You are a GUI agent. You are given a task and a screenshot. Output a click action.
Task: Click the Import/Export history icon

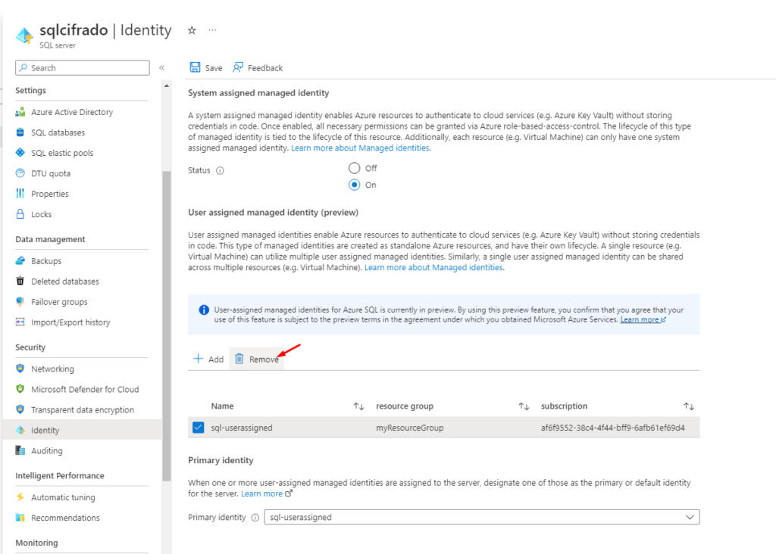click(20, 322)
